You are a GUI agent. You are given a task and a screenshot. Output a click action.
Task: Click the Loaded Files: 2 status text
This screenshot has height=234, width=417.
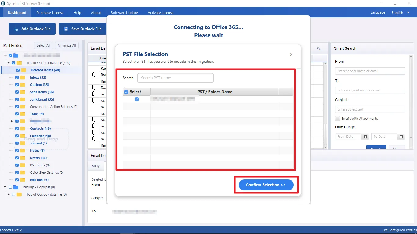11,230
